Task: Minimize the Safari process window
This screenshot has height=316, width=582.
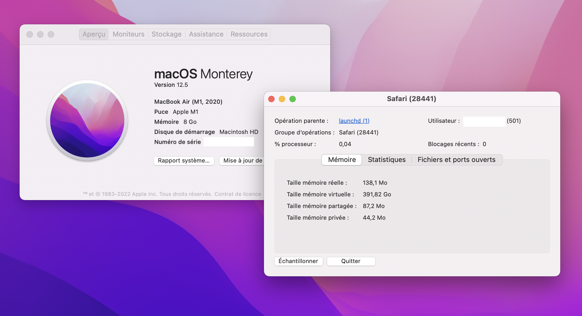Action: pos(282,99)
